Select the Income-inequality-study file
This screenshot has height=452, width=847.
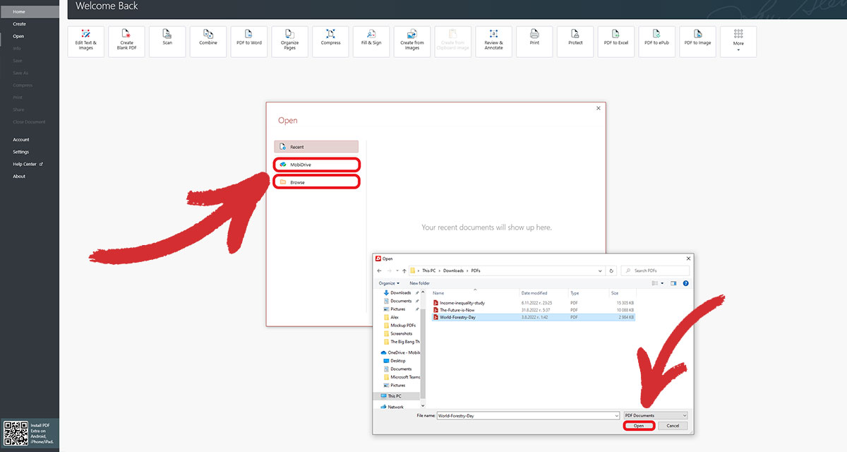pyautogui.click(x=462, y=303)
